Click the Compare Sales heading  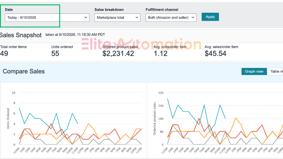point(24,71)
